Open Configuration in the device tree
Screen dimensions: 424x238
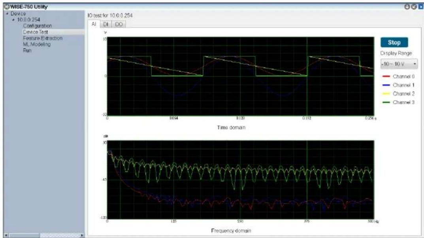[37, 26]
